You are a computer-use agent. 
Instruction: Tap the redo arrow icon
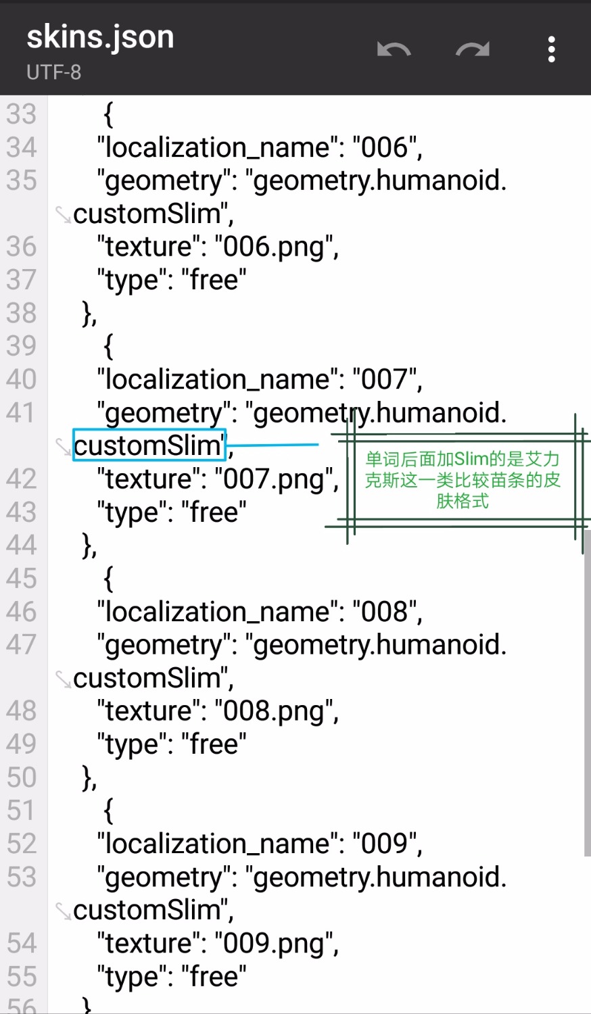click(473, 50)
